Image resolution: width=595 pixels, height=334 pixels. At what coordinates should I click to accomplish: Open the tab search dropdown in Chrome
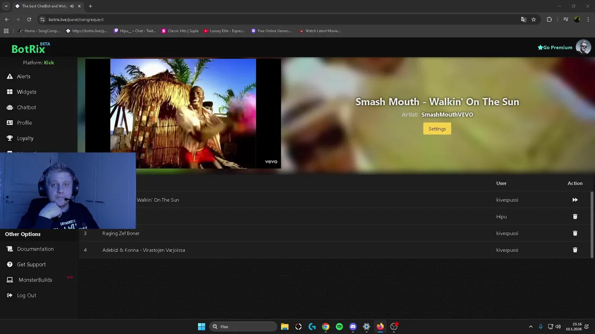tap(6, 6)
